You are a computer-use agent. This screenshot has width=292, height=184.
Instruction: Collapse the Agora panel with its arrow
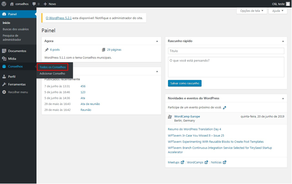[157, 41]
